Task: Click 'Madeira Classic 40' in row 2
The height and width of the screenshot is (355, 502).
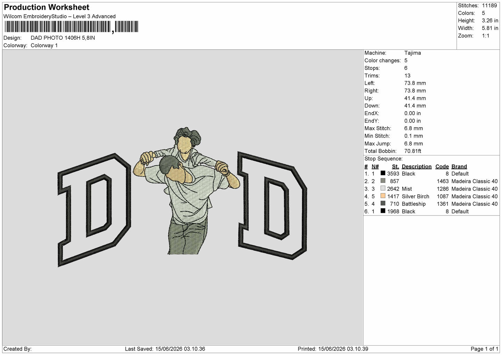Action: coord(474,181)
